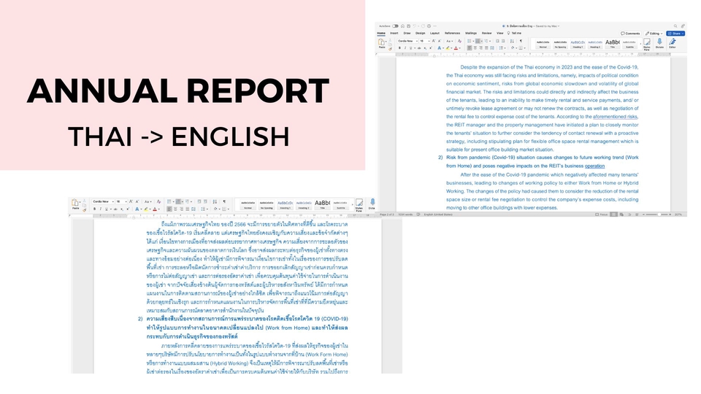Click Sort icon in English Word window
The height and width of the screenshot is (394, 701).
pos(512,41)
